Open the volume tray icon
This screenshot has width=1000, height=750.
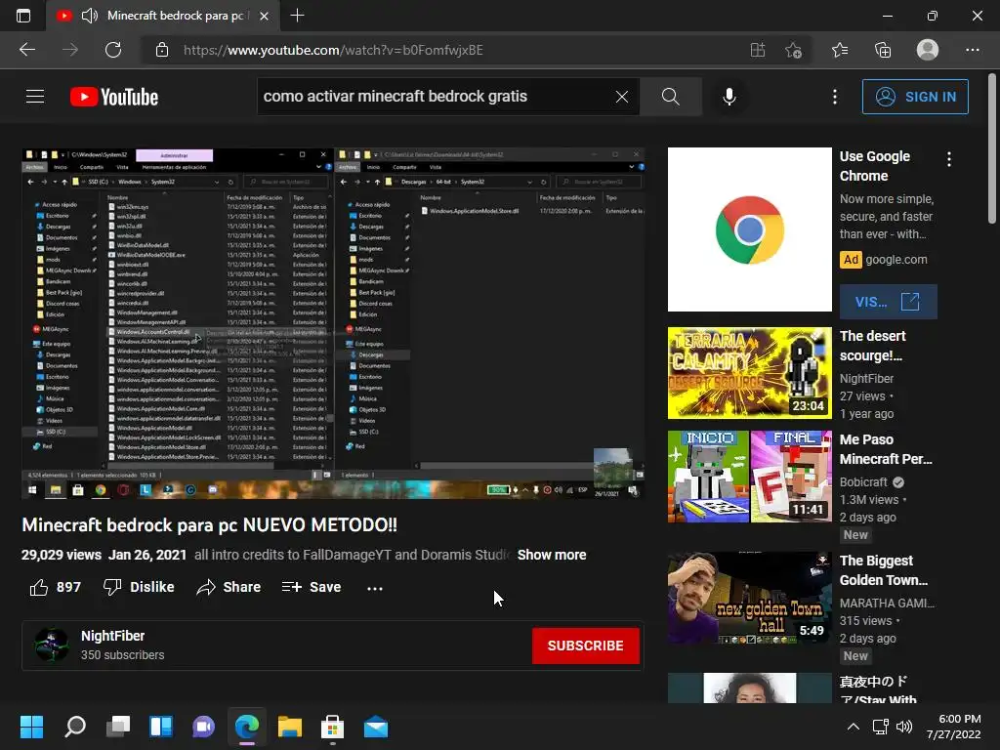903,727
